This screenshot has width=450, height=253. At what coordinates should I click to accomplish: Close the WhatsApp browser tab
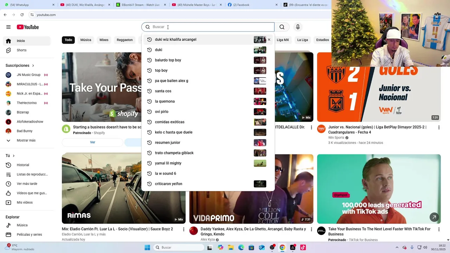(x=53, y=5)
